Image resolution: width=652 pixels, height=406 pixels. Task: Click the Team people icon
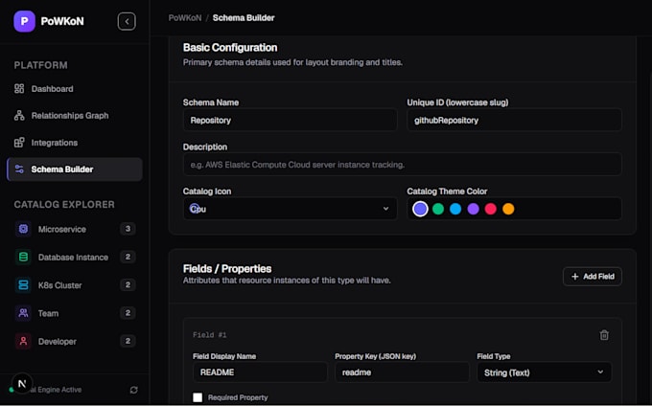[x=23, y=313]
